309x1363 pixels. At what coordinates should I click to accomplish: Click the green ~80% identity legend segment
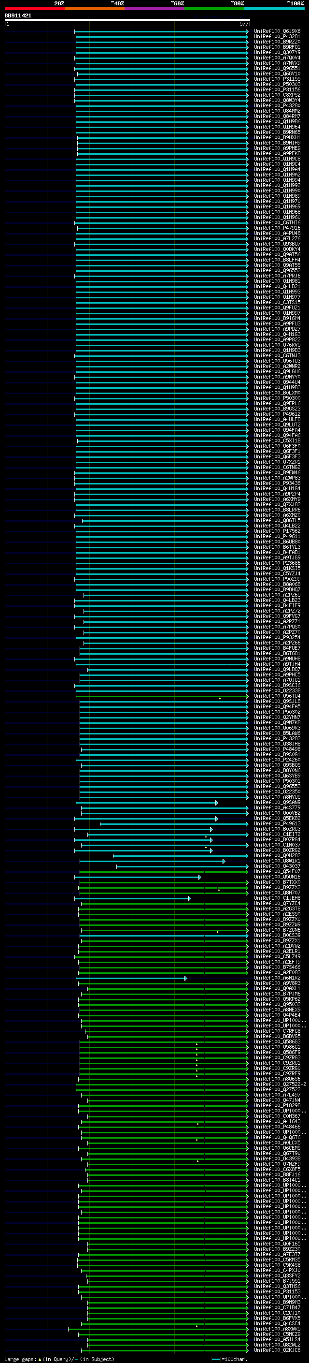click(x=214, y=9)
